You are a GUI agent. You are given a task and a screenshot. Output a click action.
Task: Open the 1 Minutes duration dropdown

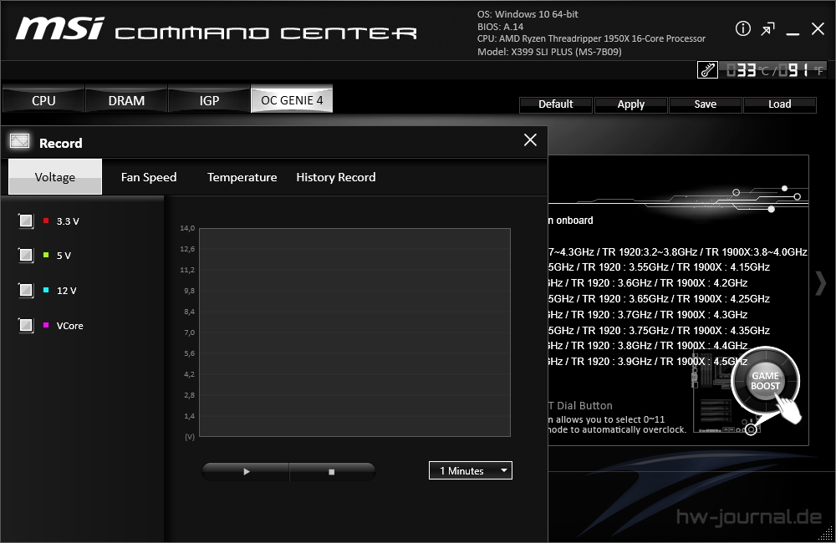point(470,470)
